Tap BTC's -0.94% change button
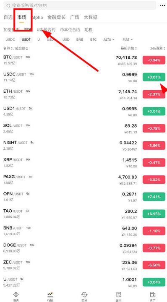The width and height of the screenshot is (167, 302). [154, 60]
